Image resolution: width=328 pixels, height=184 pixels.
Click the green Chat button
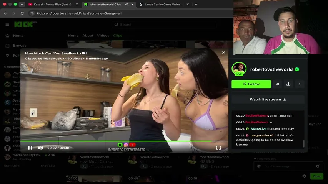point(317,176)
